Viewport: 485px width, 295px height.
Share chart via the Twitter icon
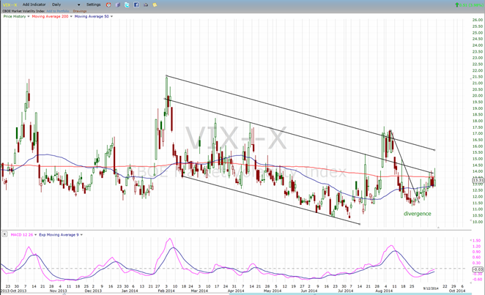(127, 5)
